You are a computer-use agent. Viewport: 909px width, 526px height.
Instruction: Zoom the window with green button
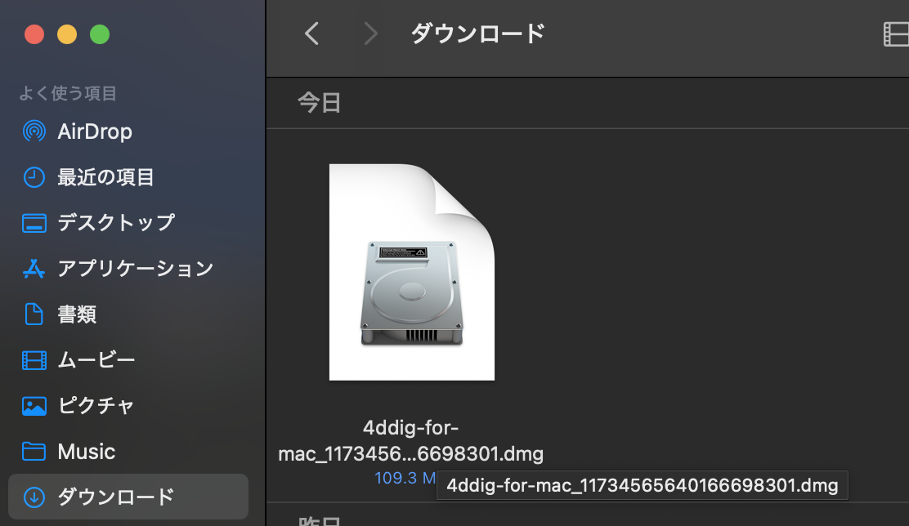pyautogui.click(x=100, y=34)
